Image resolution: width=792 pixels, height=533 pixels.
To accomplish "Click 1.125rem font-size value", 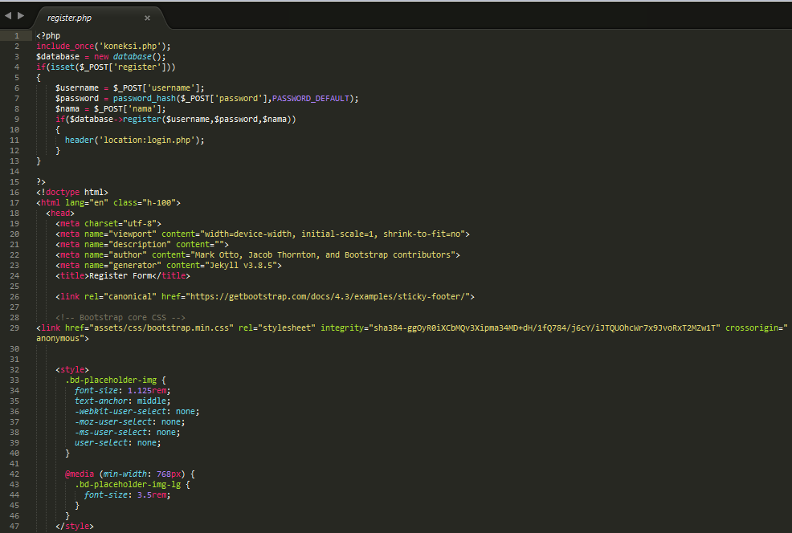I will (x=147, y=391).
